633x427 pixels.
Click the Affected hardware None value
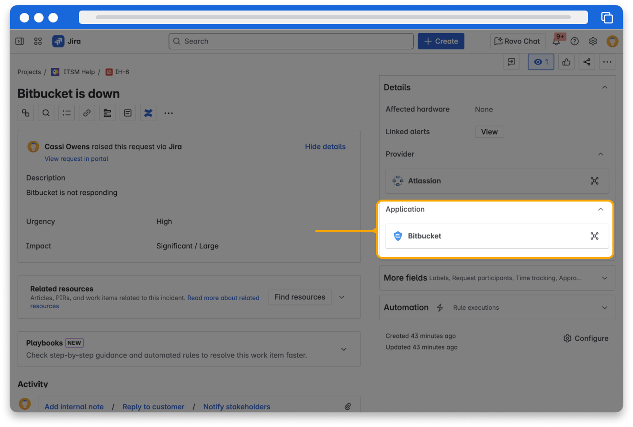484,109
